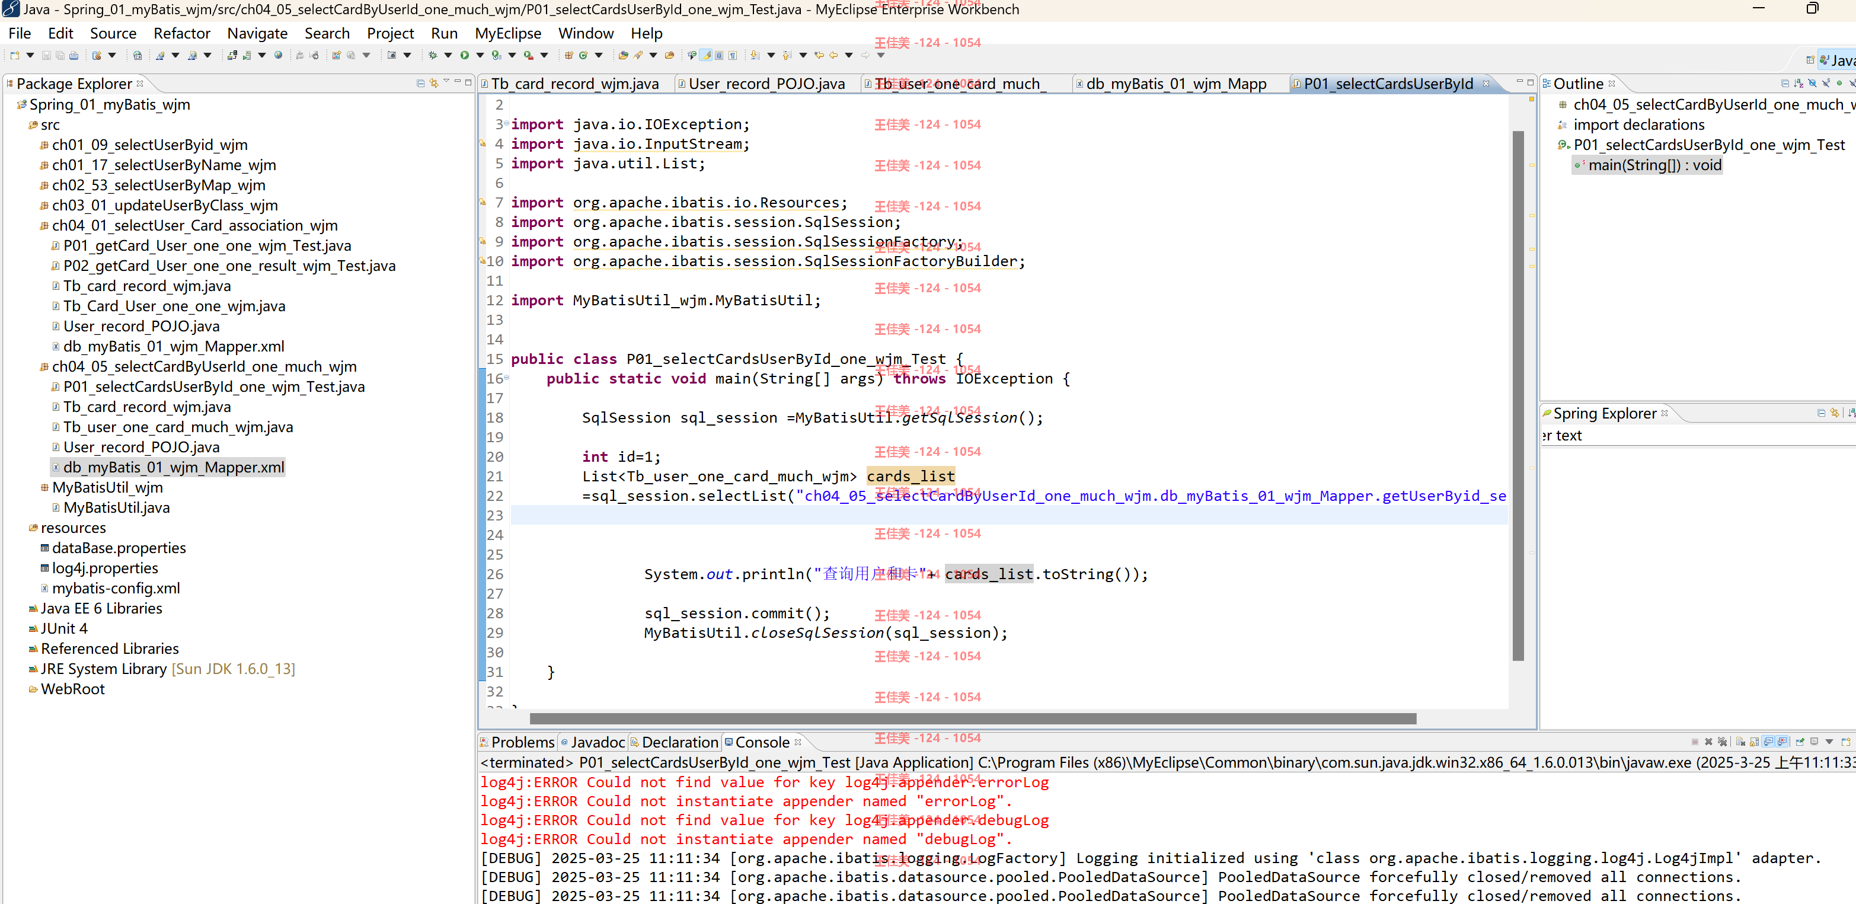Click the New Java Class icon
The width and height of the screenshot is (1856, 904).
583,56
